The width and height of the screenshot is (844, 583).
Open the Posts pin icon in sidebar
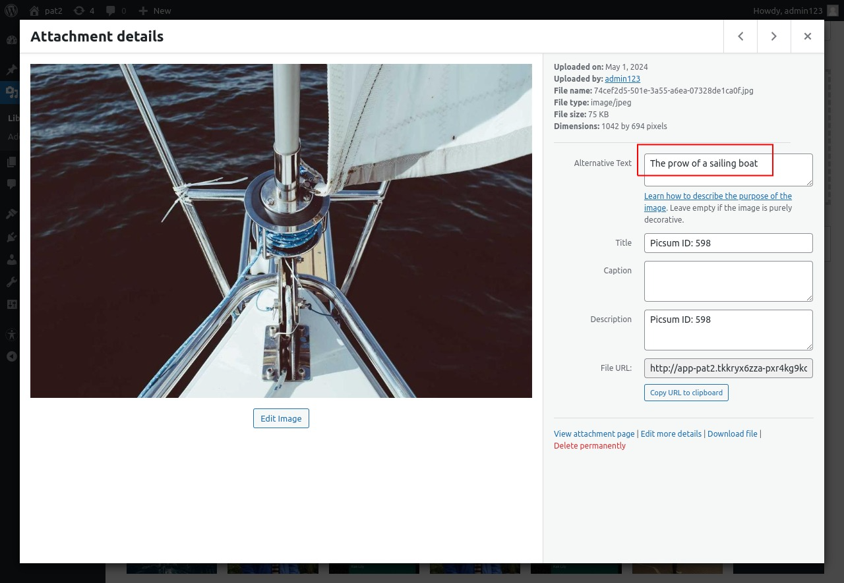[x=11, y=69]
